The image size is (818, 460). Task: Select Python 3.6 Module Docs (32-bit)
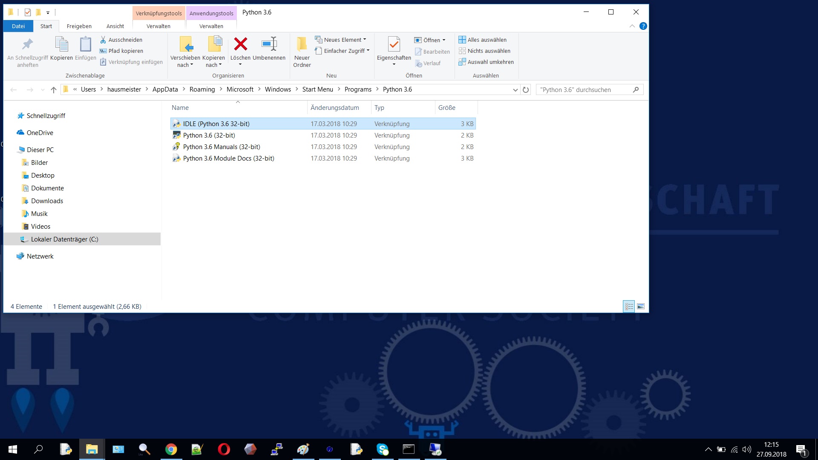click(323, 158)
